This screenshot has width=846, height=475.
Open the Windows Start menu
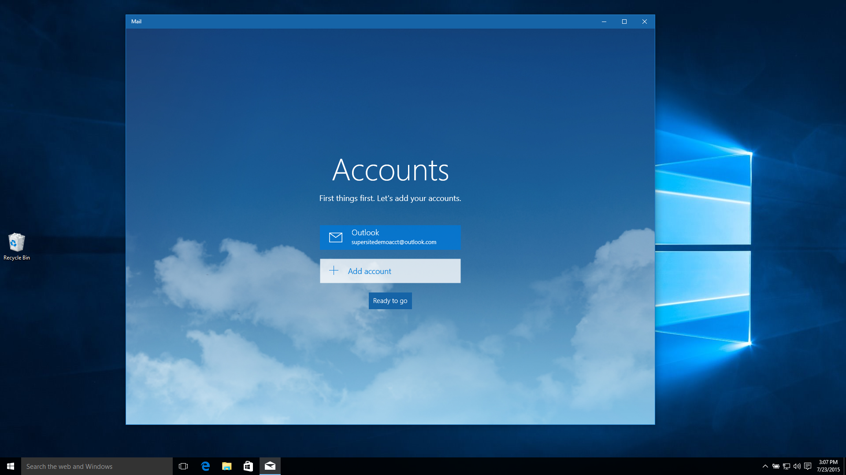click(x=11, y=466)
